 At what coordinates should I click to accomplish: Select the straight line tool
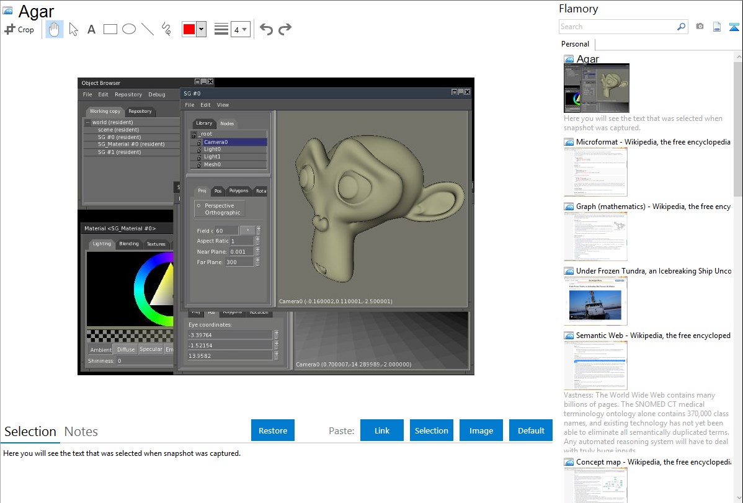coord(148,29)
